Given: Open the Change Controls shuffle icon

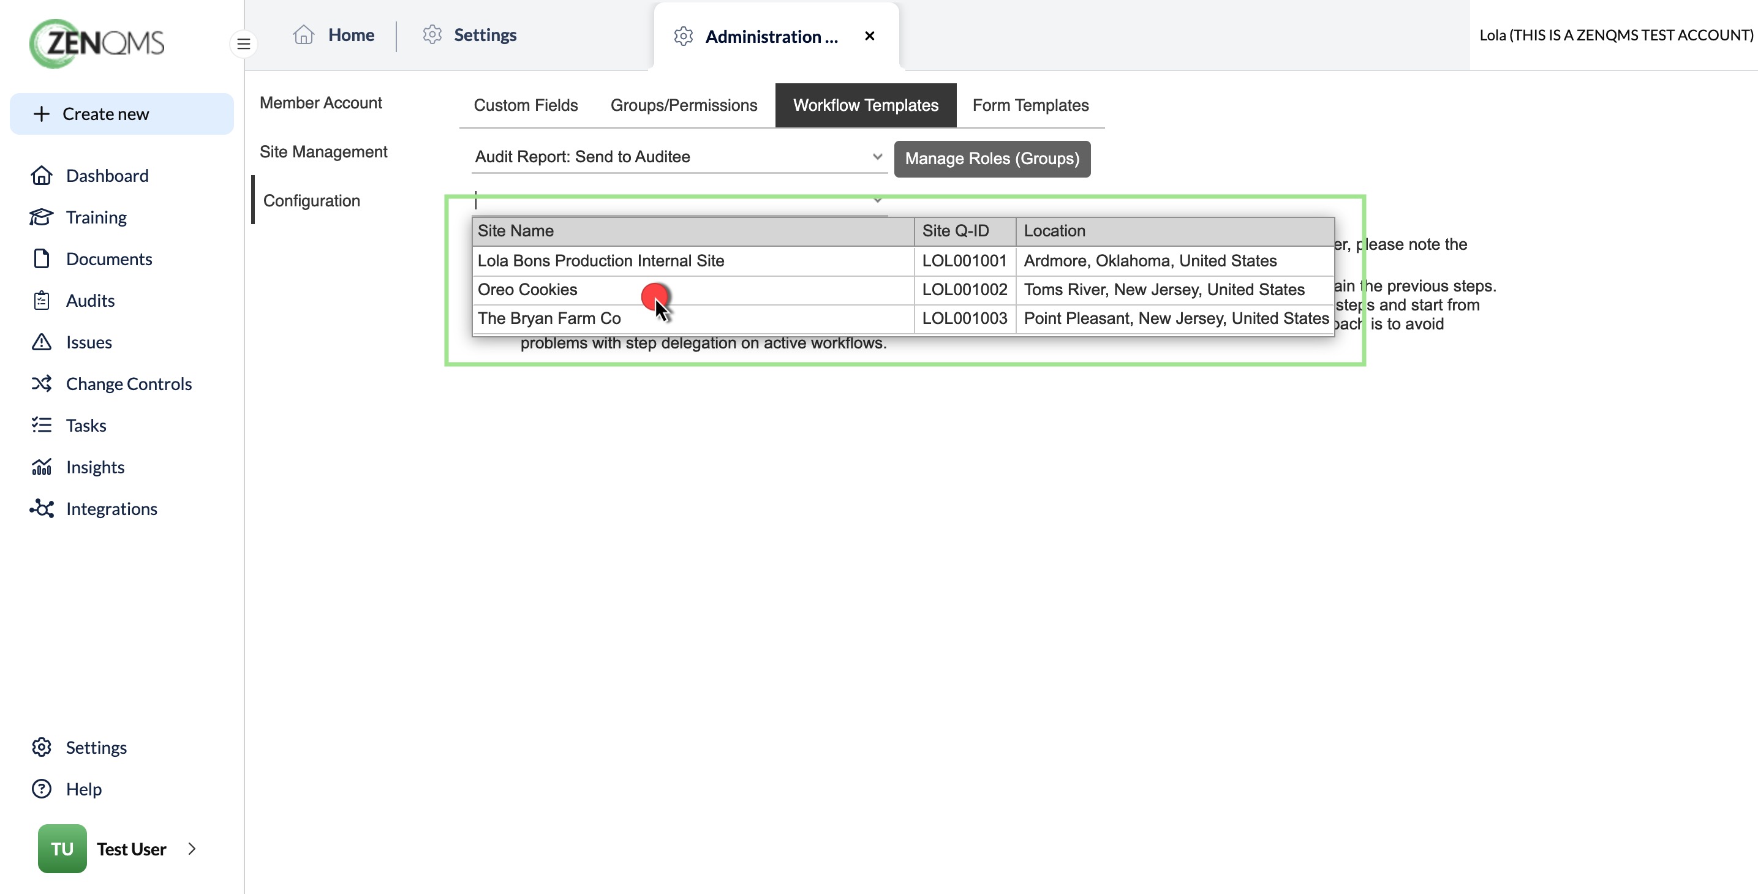Looking at the screenshot, I should (x=42, y=383).
